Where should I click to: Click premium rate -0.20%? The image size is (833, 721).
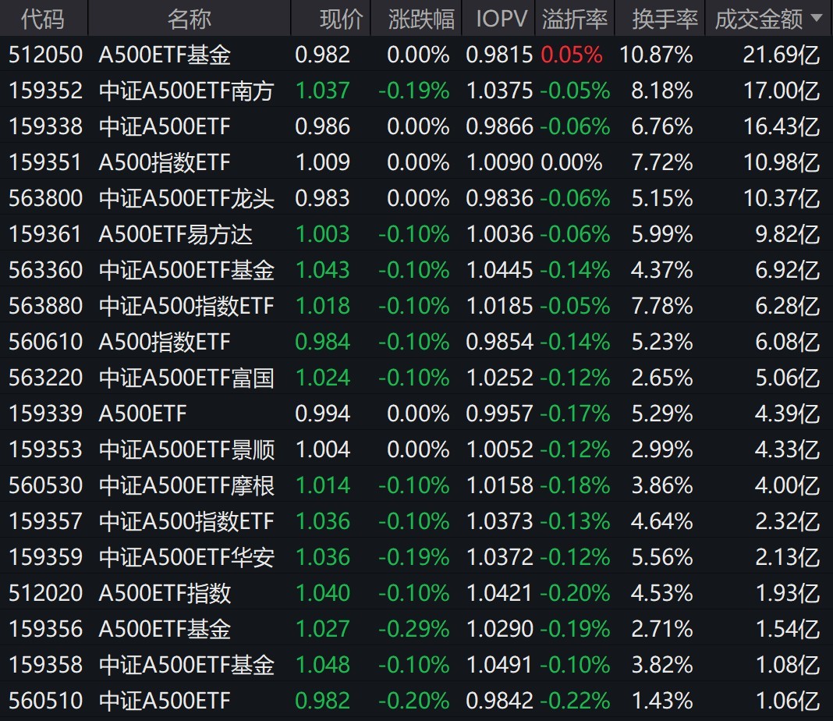tap(576, 593)
